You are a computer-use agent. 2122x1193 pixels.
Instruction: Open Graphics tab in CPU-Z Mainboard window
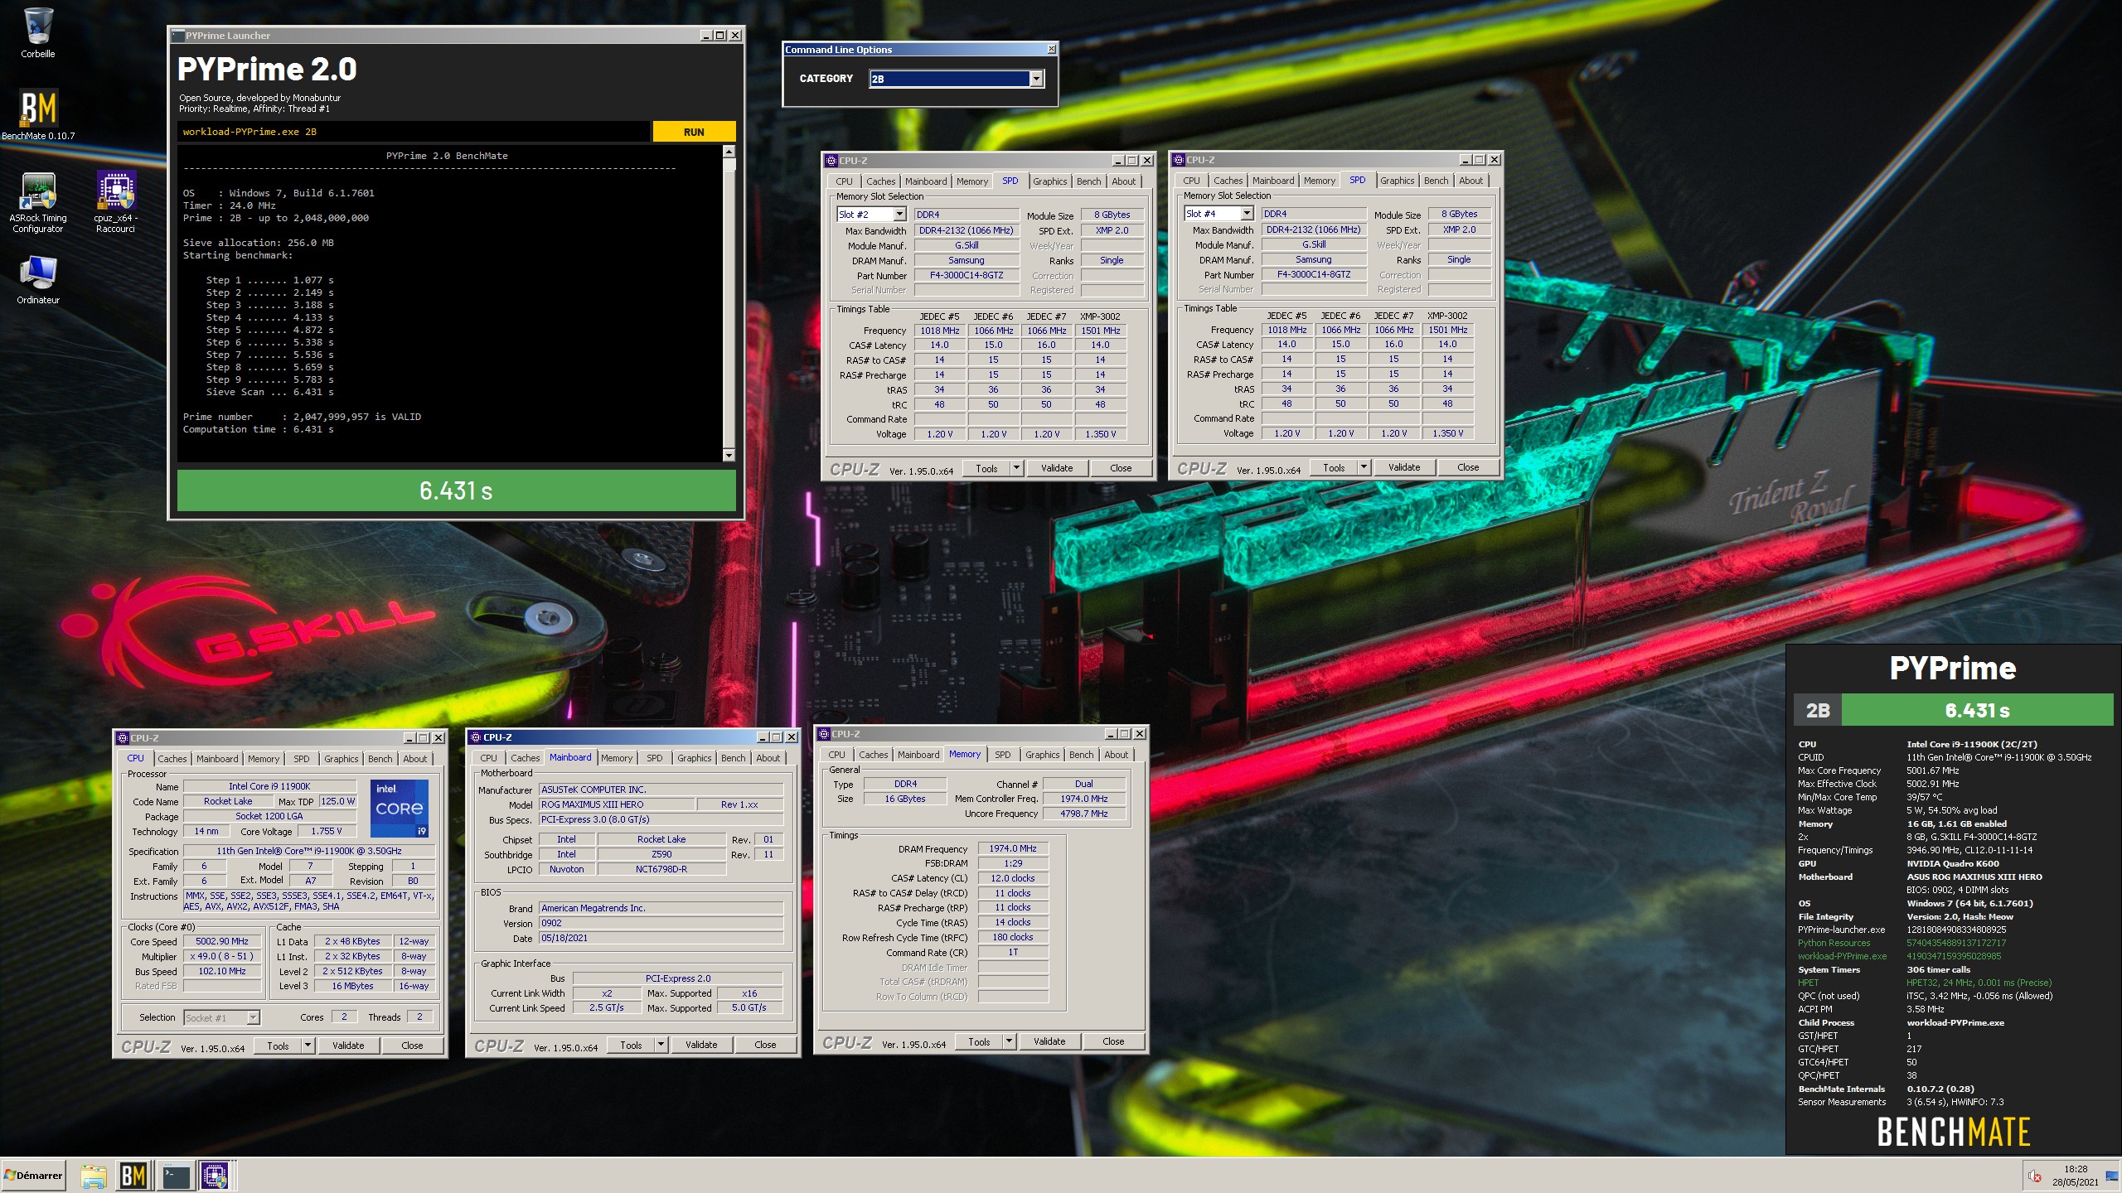click(695, 758)
